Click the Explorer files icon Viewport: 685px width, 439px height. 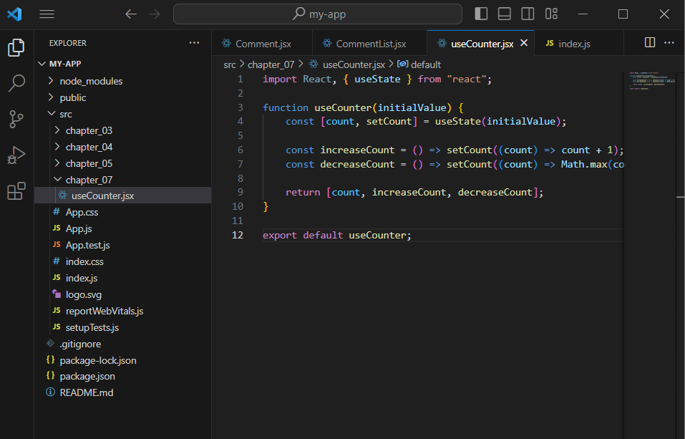[16, 47]
